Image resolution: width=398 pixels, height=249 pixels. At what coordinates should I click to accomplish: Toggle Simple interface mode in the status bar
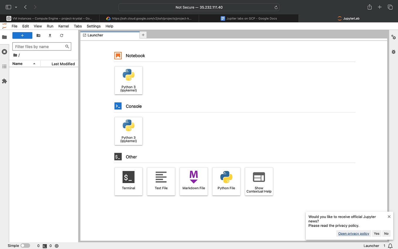pyautogui.click(x=25, y=245)
